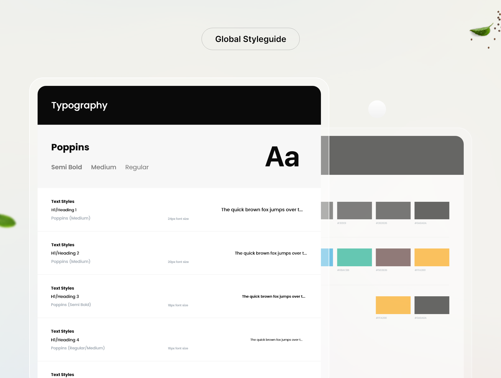
Task: Select the teal #08AC8B color swatch
Action: click(x=354, y=257)
